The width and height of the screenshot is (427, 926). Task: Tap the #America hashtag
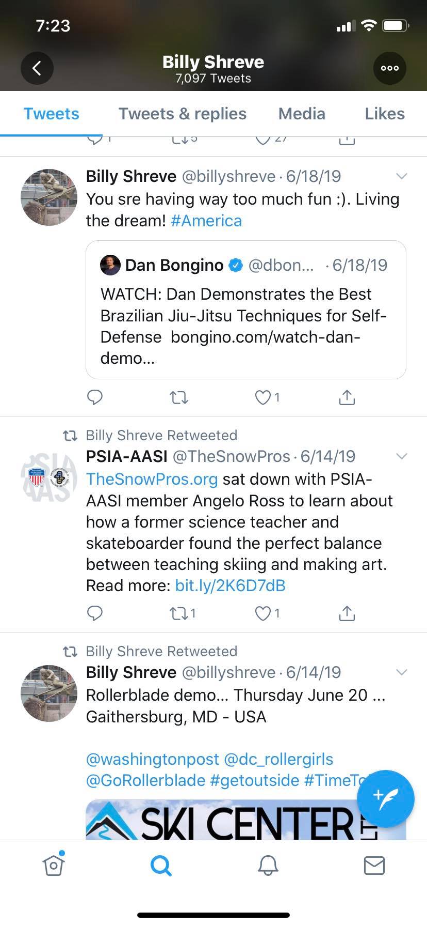[206, 221]
